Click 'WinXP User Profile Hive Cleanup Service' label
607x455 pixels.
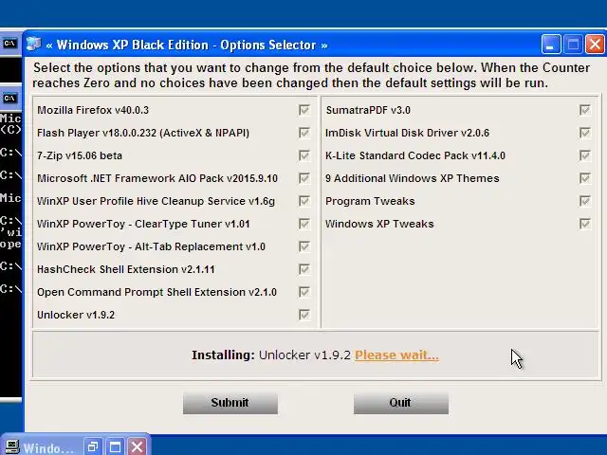pyautogui.click(x=156, y=201)
